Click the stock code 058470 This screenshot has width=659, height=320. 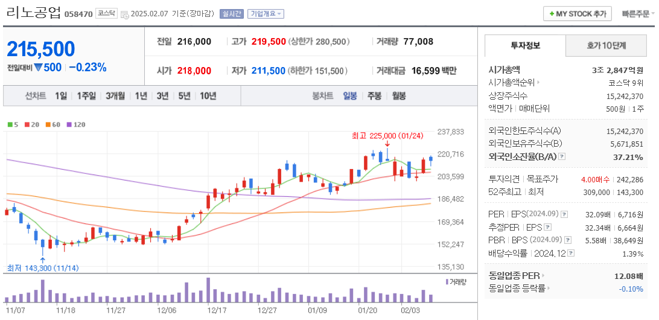(78, 14)
